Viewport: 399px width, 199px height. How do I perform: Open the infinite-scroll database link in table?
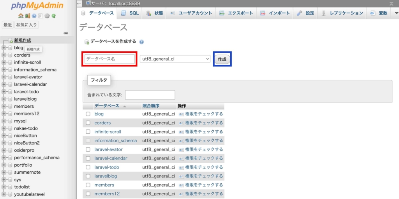coord(108,132)
